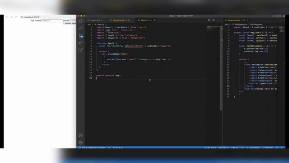Viewport: 289px width, 163px height.
Task: Click the Spaces indentation item in status bar
Action: click(x=224, y=148)
